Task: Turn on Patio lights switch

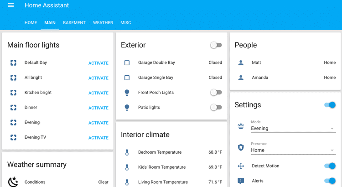Action: click(x=216, y=107)
